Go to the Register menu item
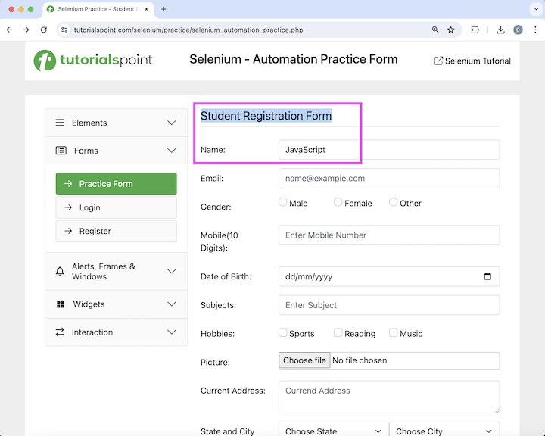The width and height of the screenshot is (545, 436). (116, 231)
